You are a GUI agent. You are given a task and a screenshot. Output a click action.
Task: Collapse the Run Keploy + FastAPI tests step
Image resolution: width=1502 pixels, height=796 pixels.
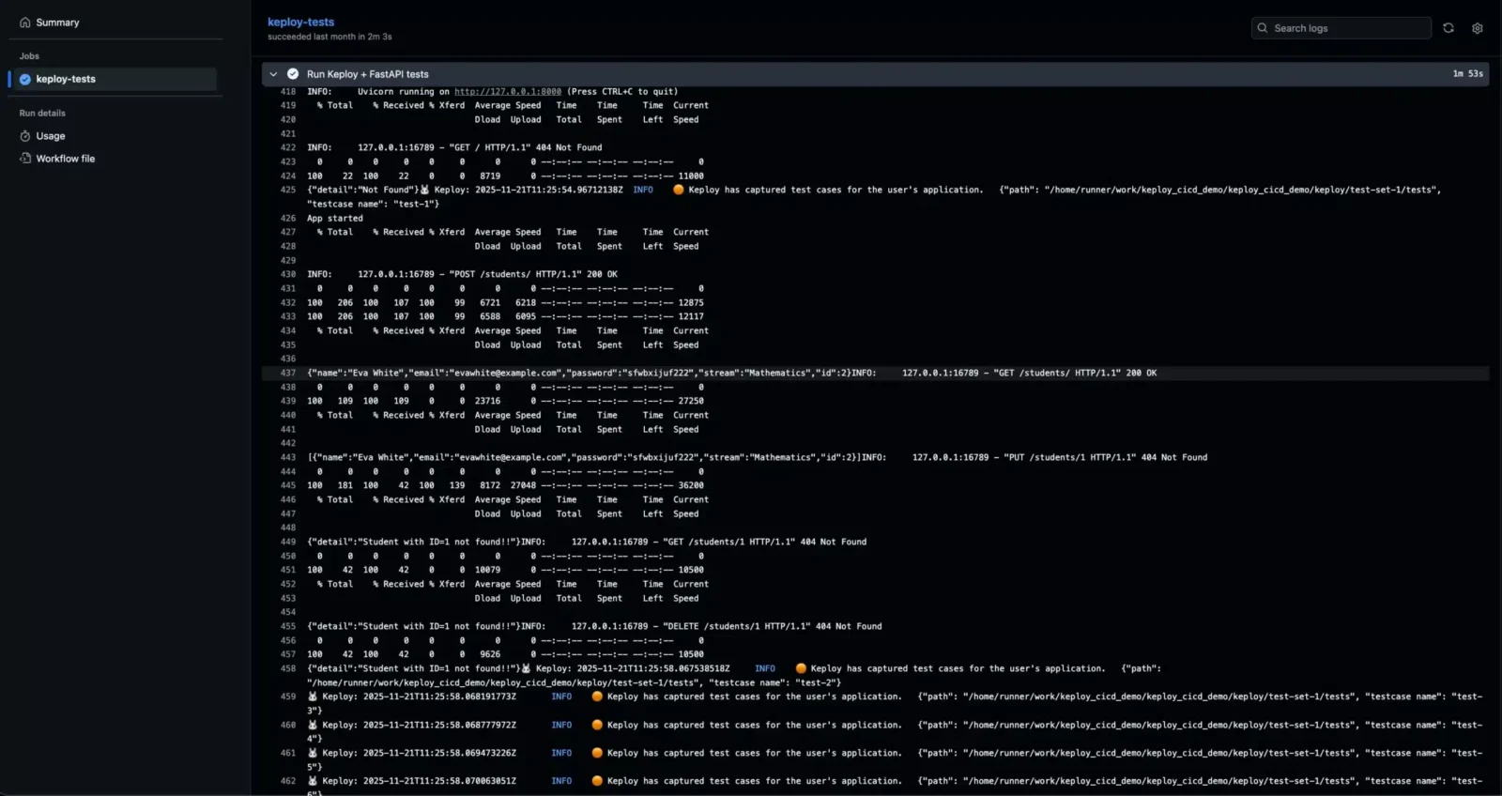pos(273,74)
